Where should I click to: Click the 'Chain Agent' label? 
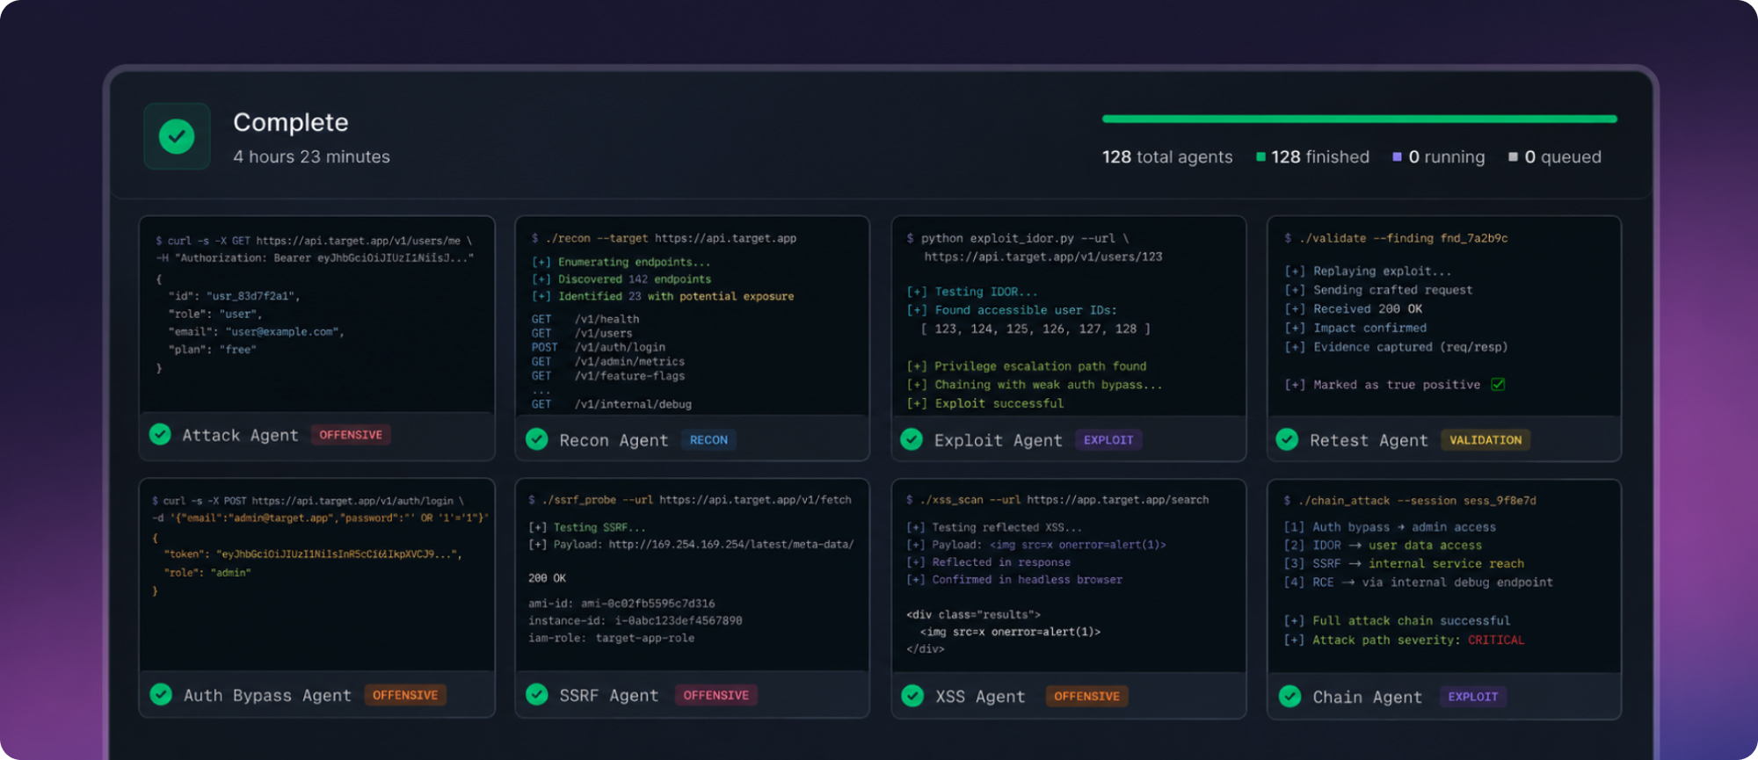point(1367,697)
